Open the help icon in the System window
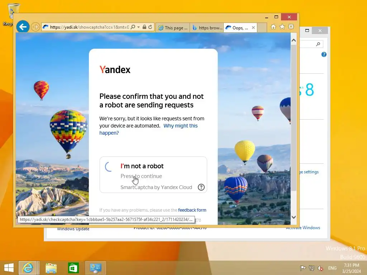This screenshot has height=275, width=367. (324, 54)
